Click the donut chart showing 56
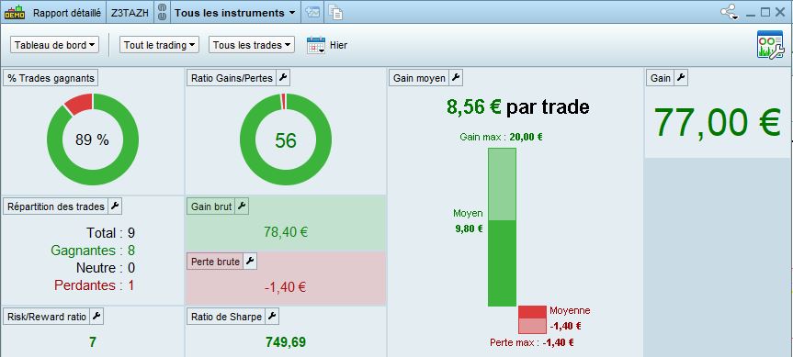 click(x=286, y=139)
